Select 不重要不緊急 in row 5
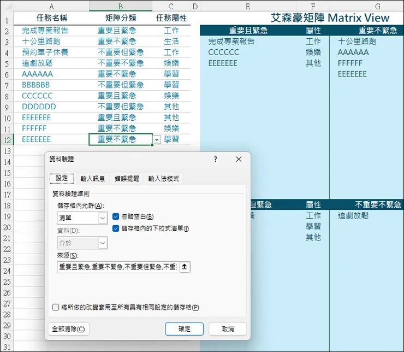This screenshot has height=352, width=404. pos(121,63)
